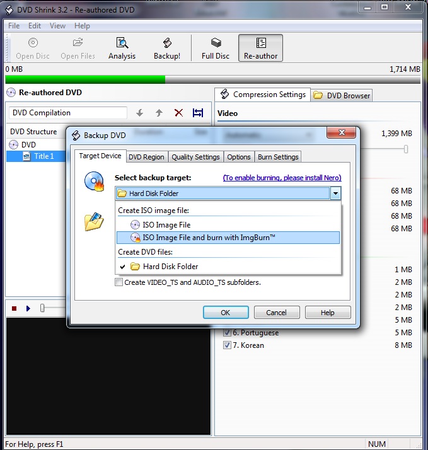Click the set start/end frames icon
This screenshot has height=450, width=428.
coord(198,113)
